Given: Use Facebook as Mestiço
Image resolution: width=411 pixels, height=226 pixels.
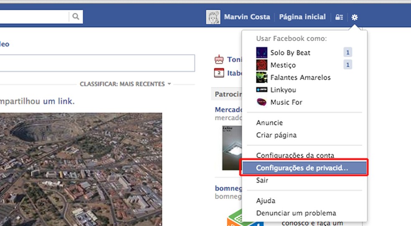Looking at the screenshot, I should pos(283,65).
